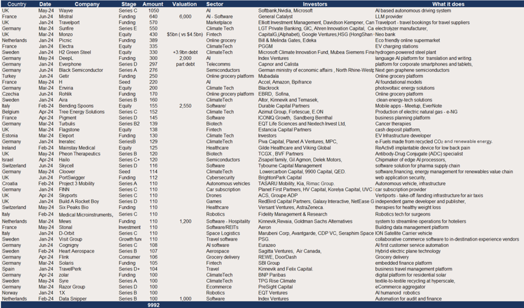Image resolution: width=524 pixels, height=308 pixels.
Task: Select the Pheon Therapeutics cell
Action: [79, 154]
